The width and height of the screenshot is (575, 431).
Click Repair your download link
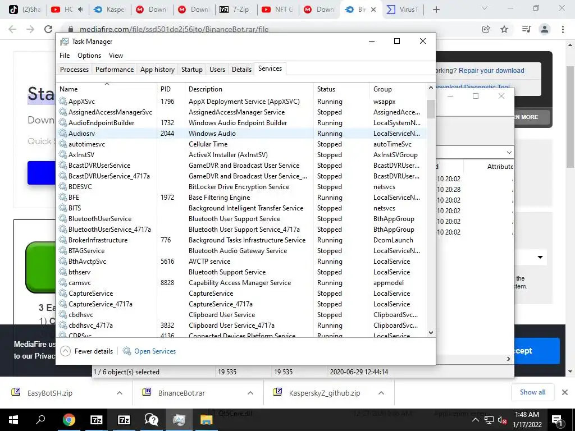[491, 70]
